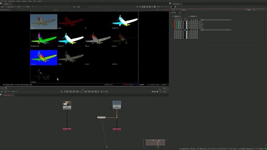The height and width of the screenshot is (150, 267).
Task: Open the upper output layer dropdown
Action: pos(215,20)
